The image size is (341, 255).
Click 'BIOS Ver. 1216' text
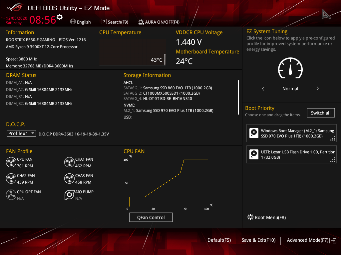click(x=72, y=40)
